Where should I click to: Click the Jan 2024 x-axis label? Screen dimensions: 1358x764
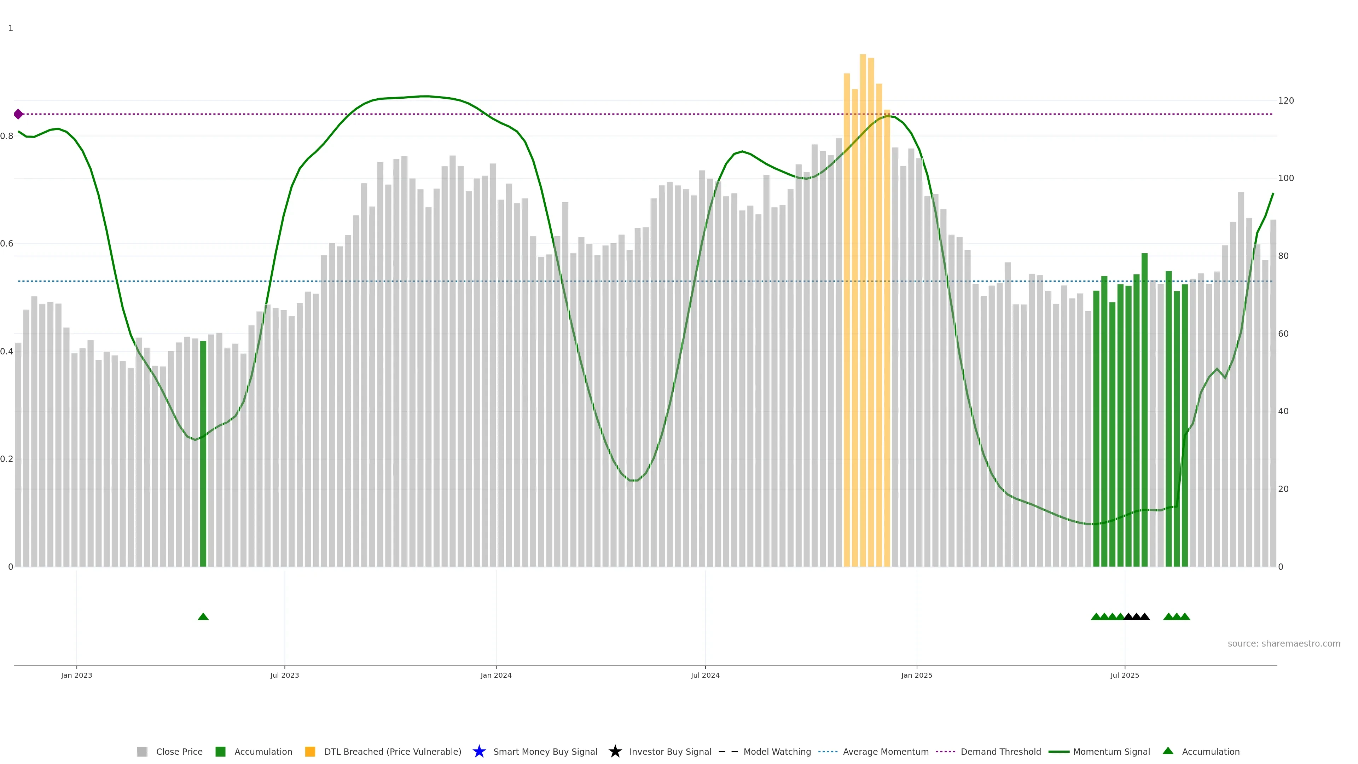click(x=495, y=675)
